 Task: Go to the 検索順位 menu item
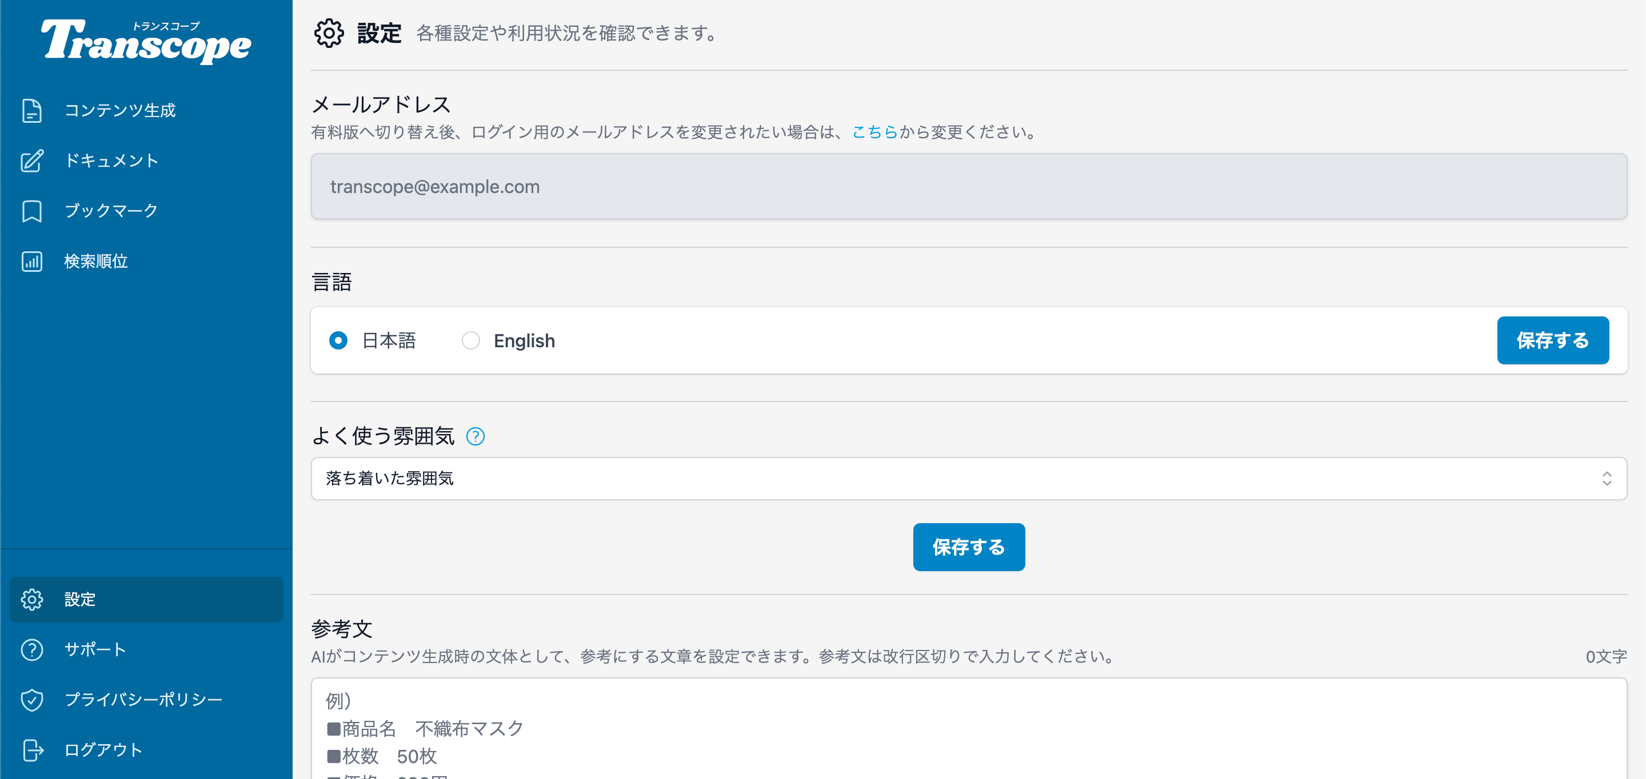[96, 261]
